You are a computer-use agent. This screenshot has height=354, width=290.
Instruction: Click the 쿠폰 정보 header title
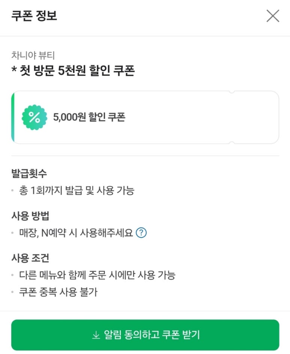coord(34,16)
